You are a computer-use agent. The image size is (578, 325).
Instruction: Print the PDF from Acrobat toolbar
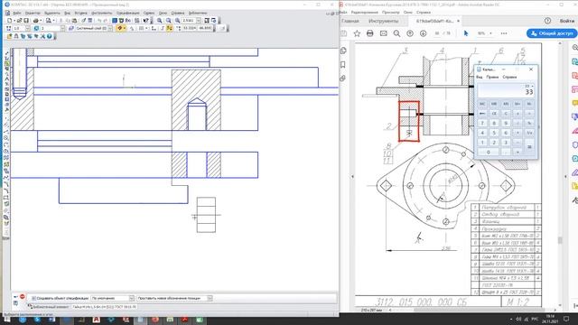[x=370, y=33]
